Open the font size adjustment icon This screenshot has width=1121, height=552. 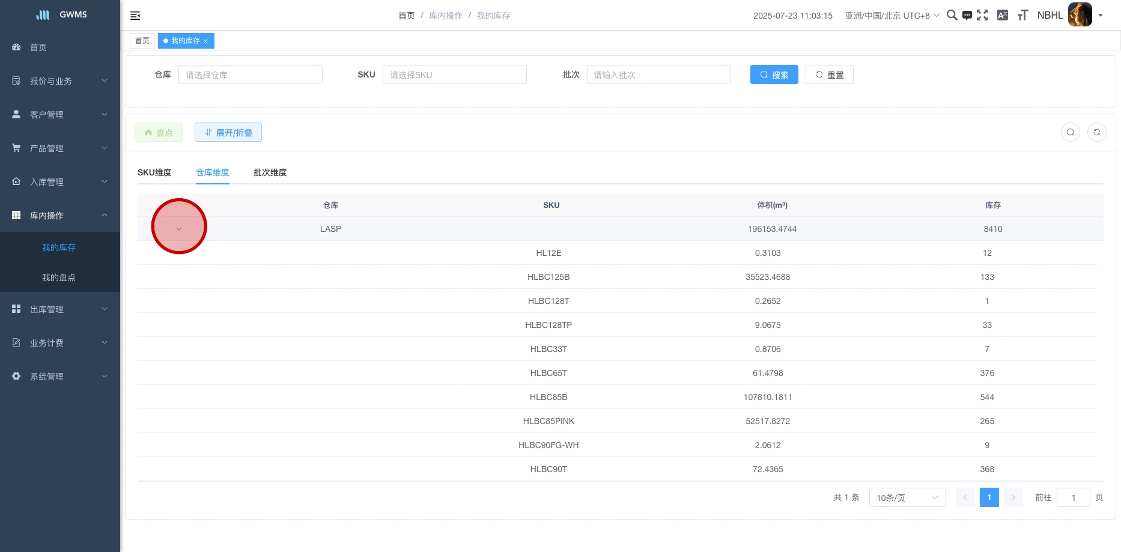coord(1022,16)
